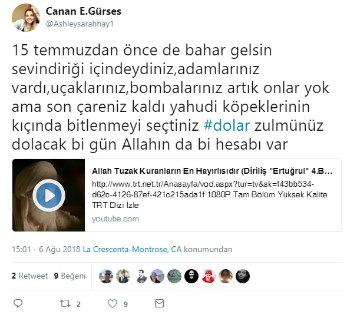Open the second liker avatar in suit
Screen dimensions: 347x321
[123, 276]
